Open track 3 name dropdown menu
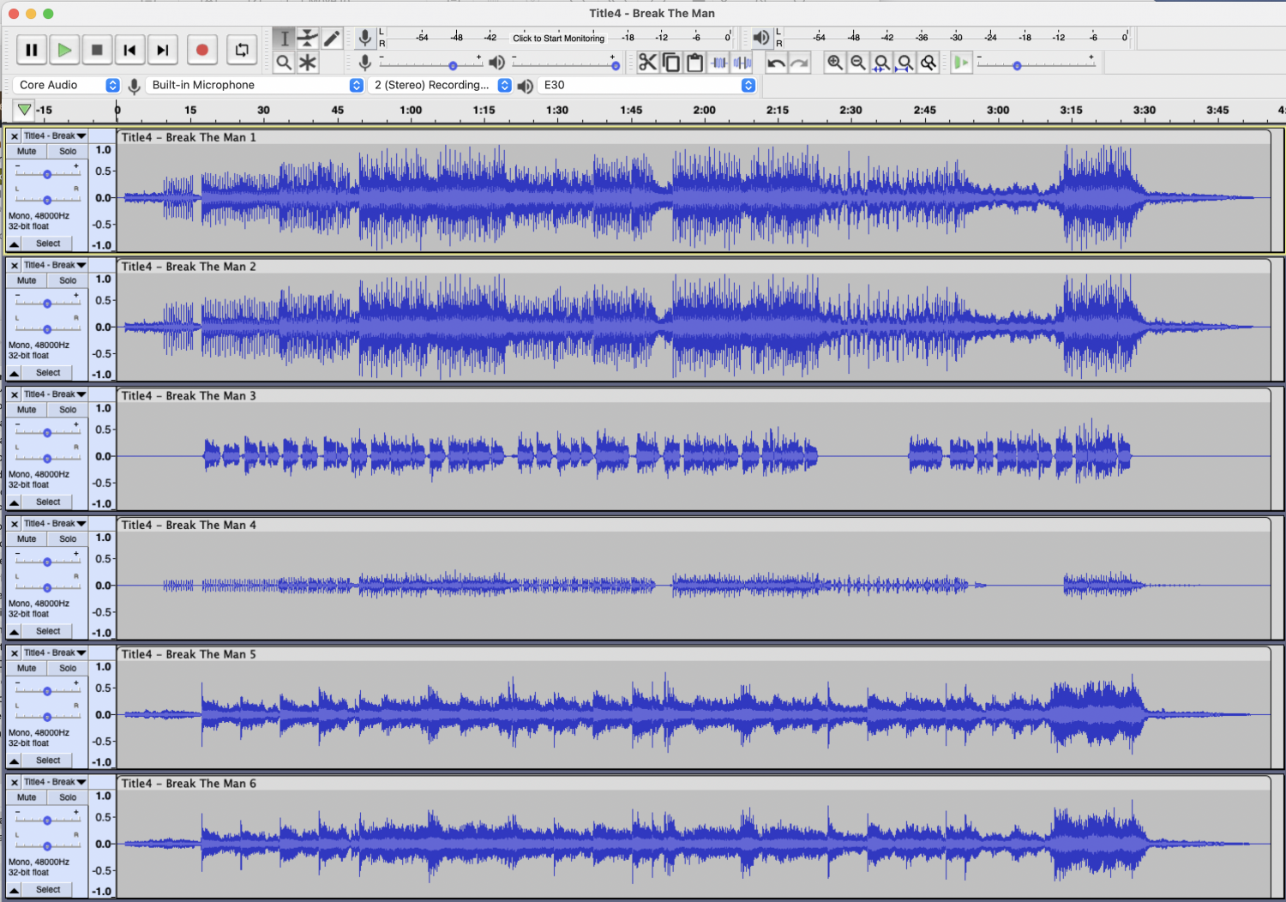 [55, 394]
